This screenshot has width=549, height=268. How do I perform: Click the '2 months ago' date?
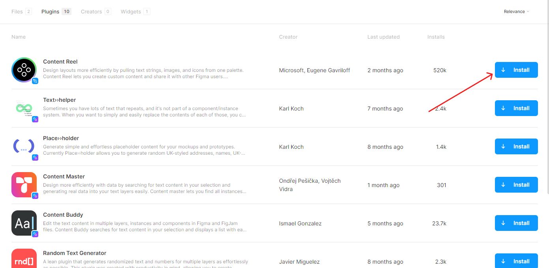(385, 70)
